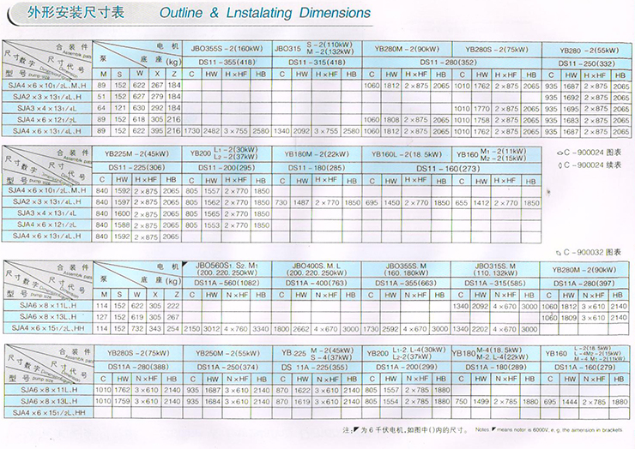Select the base label 'DS11A-560(1082)'

[x=227, y=283]
